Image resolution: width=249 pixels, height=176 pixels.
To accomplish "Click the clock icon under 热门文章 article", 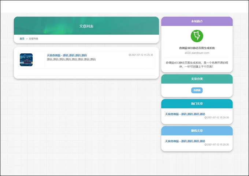I will point(206,118).
